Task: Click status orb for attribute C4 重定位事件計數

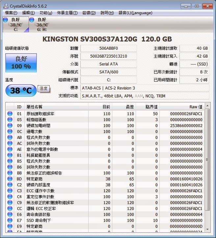Action: click(10, 197)
